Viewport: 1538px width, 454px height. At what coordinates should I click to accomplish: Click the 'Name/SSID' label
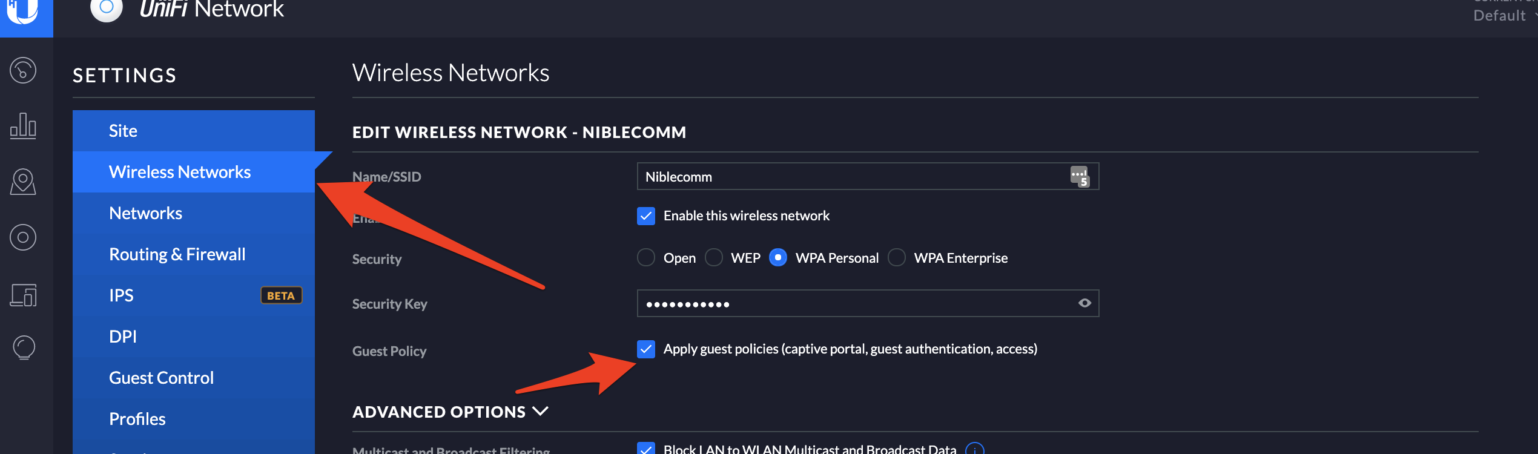click(x=386, y=177)
